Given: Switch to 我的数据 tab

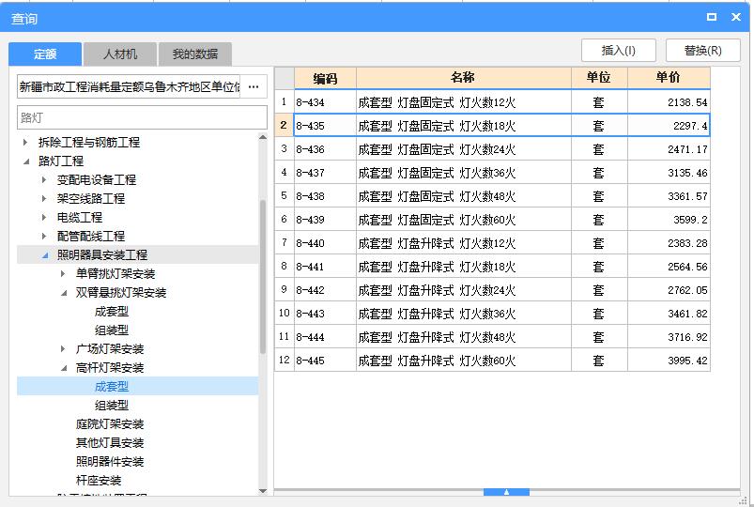Looking at the screenshot, I should [x=195, y=54].
